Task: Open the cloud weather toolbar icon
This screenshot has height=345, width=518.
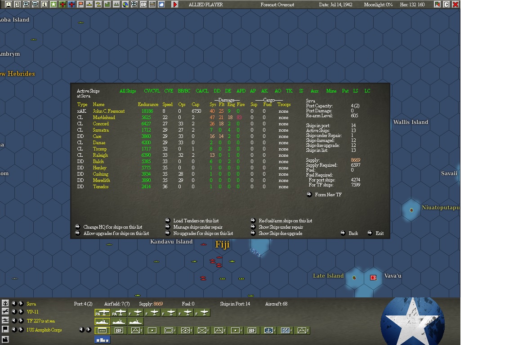Action: 161,4
